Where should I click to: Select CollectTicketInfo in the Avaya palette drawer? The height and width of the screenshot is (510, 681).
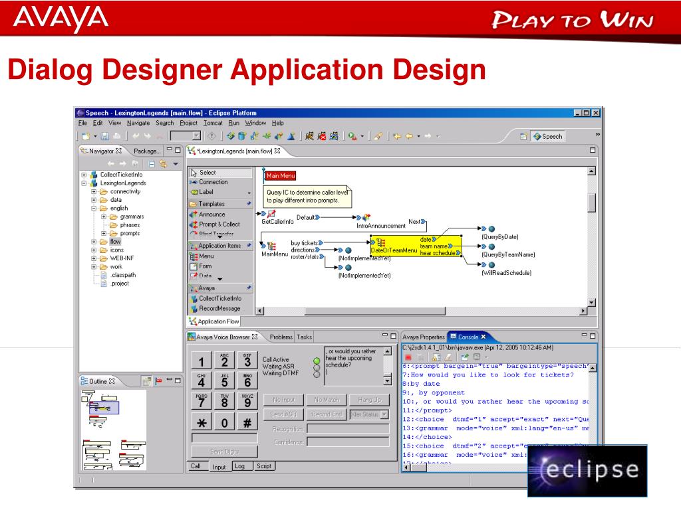(x=220, y=298)
